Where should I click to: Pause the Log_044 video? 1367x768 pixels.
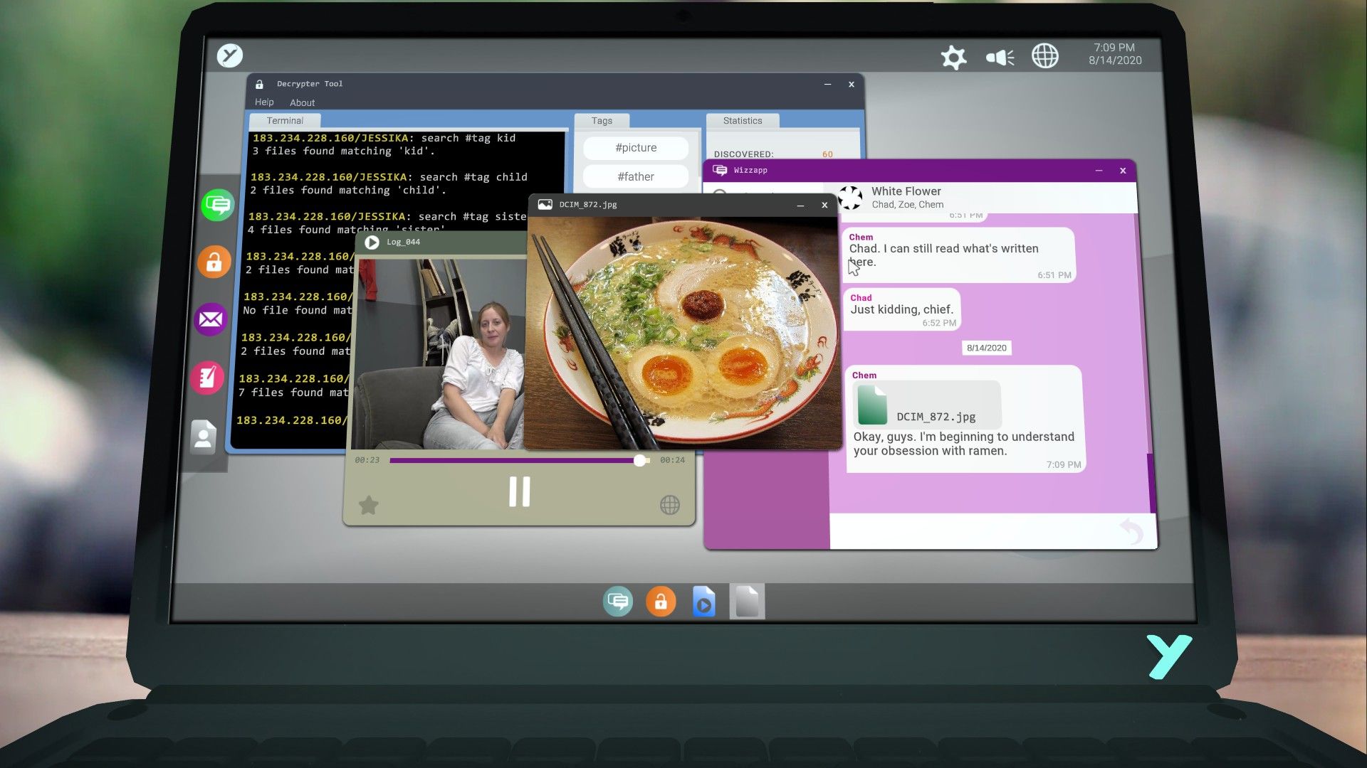click(520, 491)
